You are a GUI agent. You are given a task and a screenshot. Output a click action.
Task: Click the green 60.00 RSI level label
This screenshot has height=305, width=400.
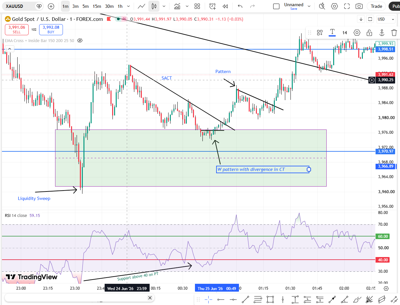click(x=383, y=236)
